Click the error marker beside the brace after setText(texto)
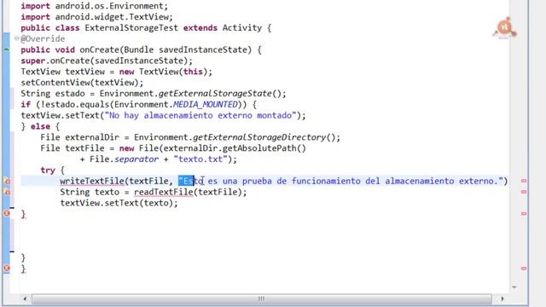 [7, 213]
